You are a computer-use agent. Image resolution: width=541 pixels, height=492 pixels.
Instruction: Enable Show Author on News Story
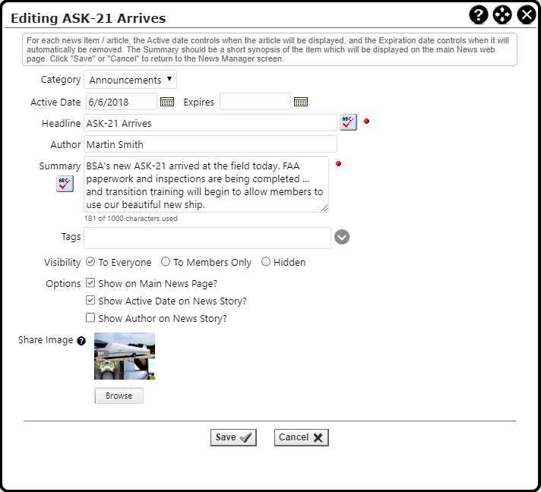(90, 318)
